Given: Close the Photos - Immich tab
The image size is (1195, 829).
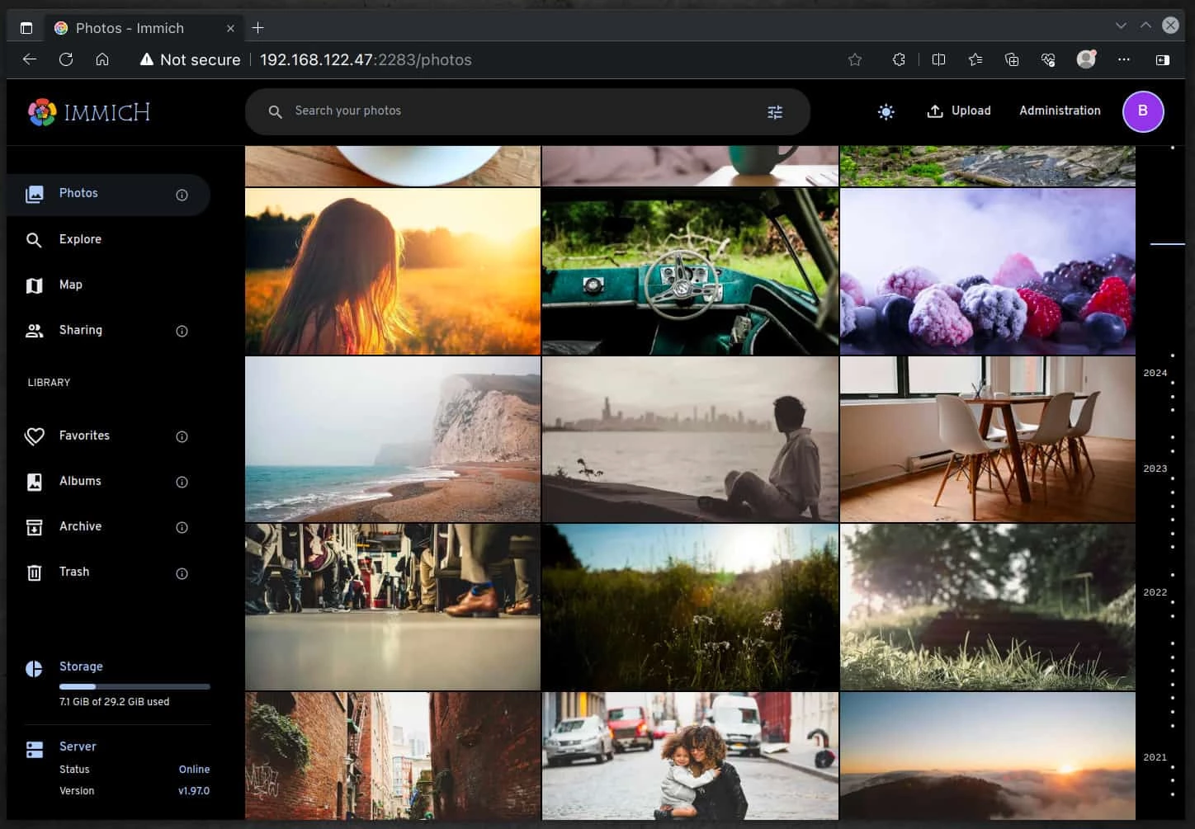Looking at the screenshot, I should tap(230, 28).
